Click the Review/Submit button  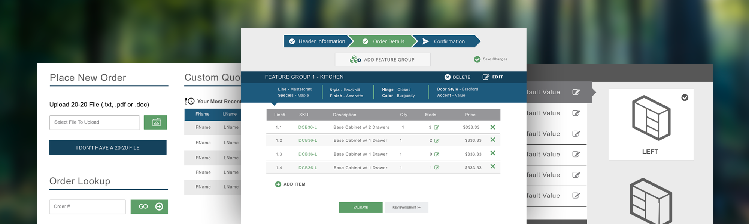(406, 208)
